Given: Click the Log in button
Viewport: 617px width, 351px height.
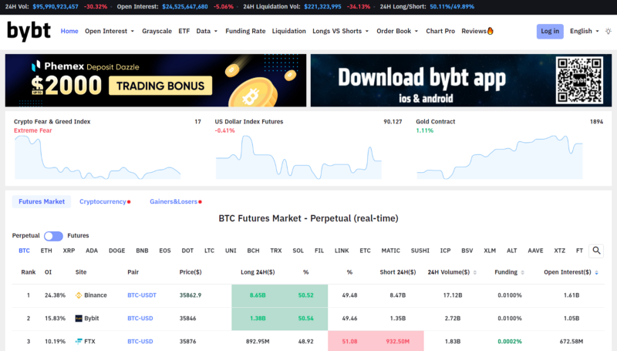Looking at the screenshot, I should tap(550, 31).
